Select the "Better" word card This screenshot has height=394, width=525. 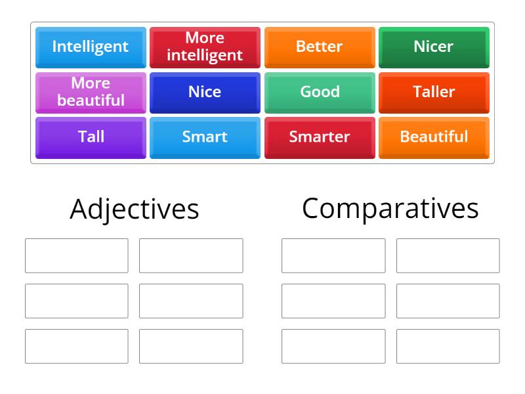(320, 47)
